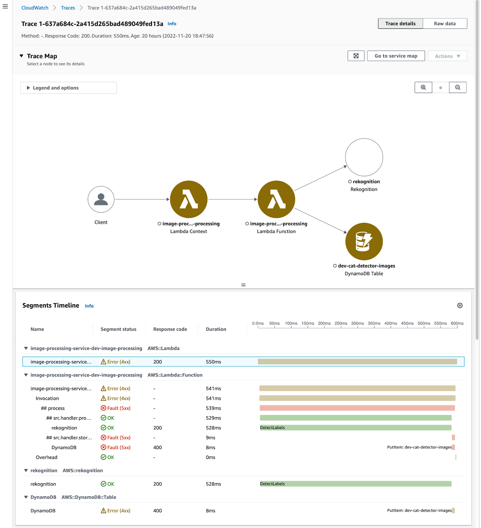Screen dimensions: 481x528
Task: Click the resize handle below trace map
Action: click(x=243, y=285)
